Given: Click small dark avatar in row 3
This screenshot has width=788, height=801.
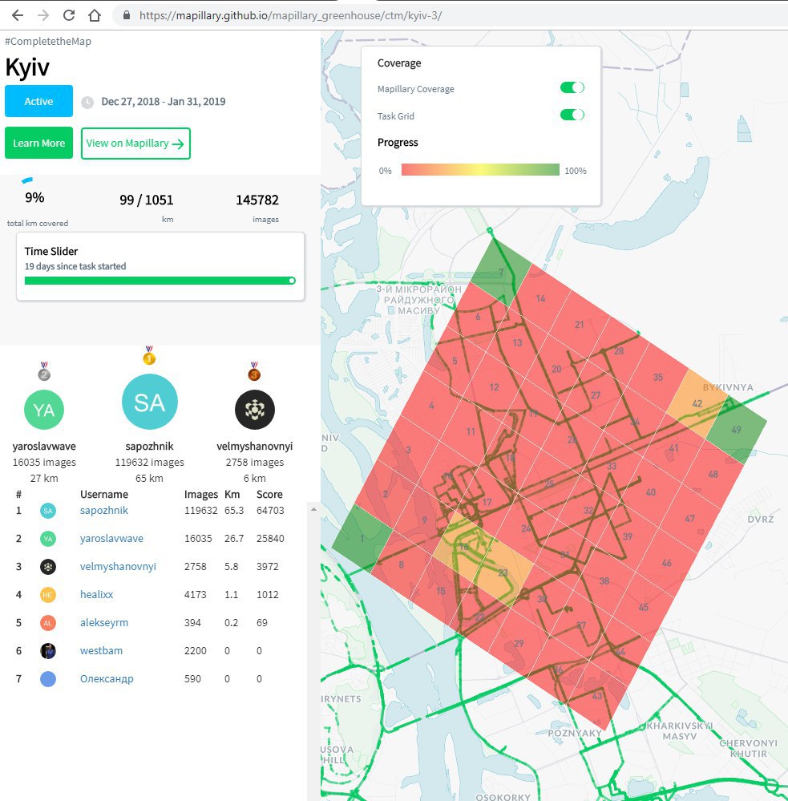Looking at the screenshot, I should click(x=48, y=567).
